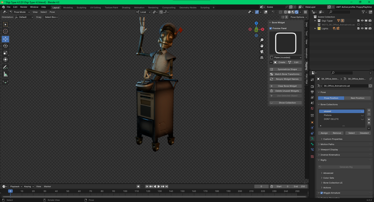Click the Bone Widget preview thumbnail
The image size is (374, 202).
tap(286, 43)
